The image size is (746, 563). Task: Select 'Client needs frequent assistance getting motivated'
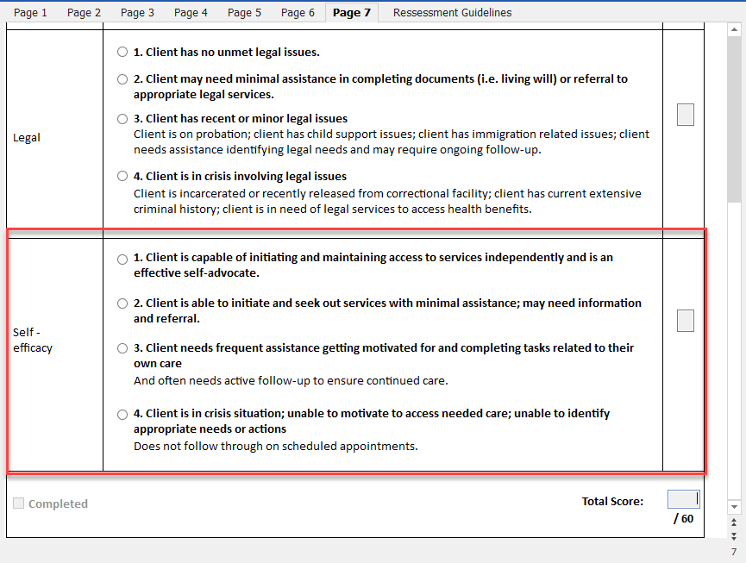tap(122, 348)
